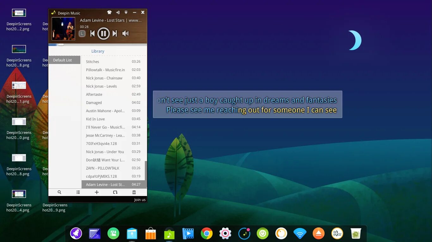Select the Austin Mahone track

pyautogui.click(x=113, y=111)
